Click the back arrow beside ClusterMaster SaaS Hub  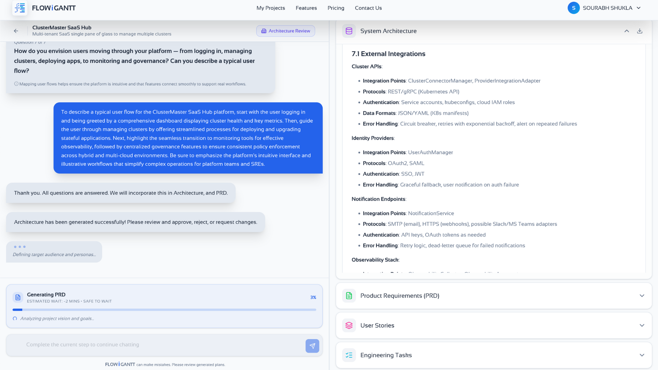point(16,31)
